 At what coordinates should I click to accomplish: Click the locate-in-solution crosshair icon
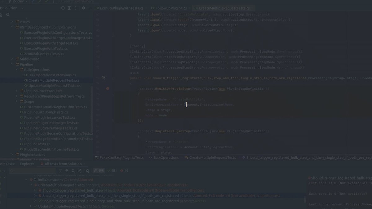coord(63,8)
